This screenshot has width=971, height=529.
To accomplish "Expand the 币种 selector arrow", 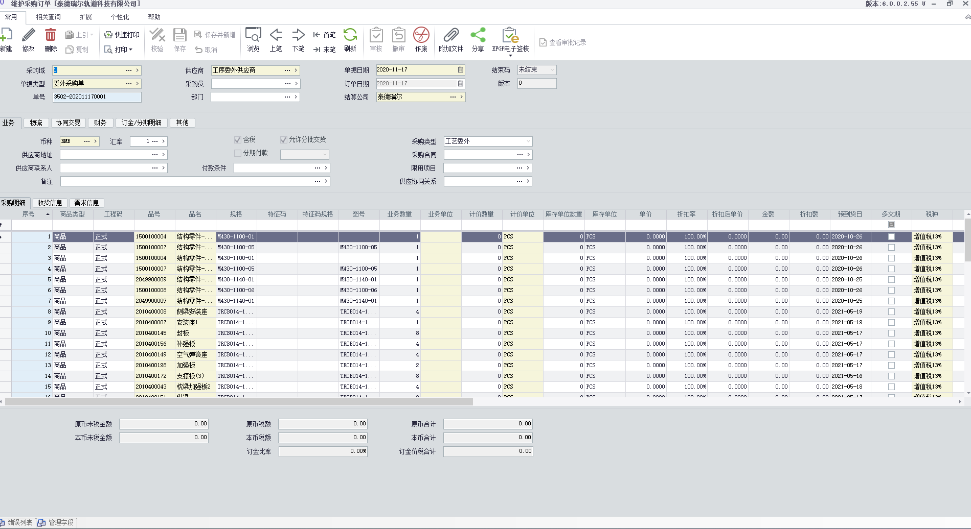I will 96,141.
